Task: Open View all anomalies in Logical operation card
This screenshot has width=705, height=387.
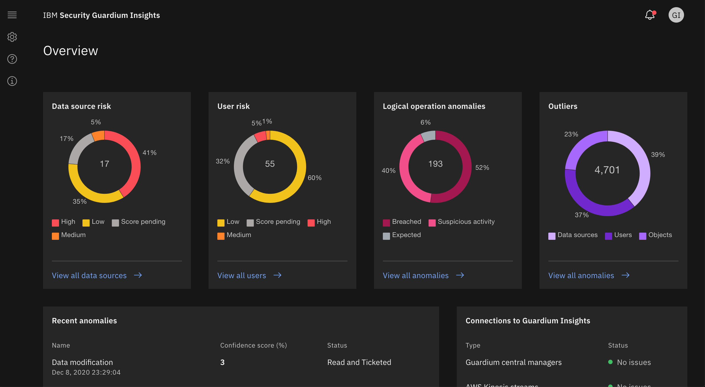Action: tap(416, 275)
